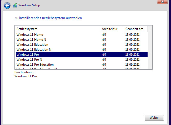Select the Windows 11 Home N entry
Screen dimensions: 171x125
click(x=31, y=40)
